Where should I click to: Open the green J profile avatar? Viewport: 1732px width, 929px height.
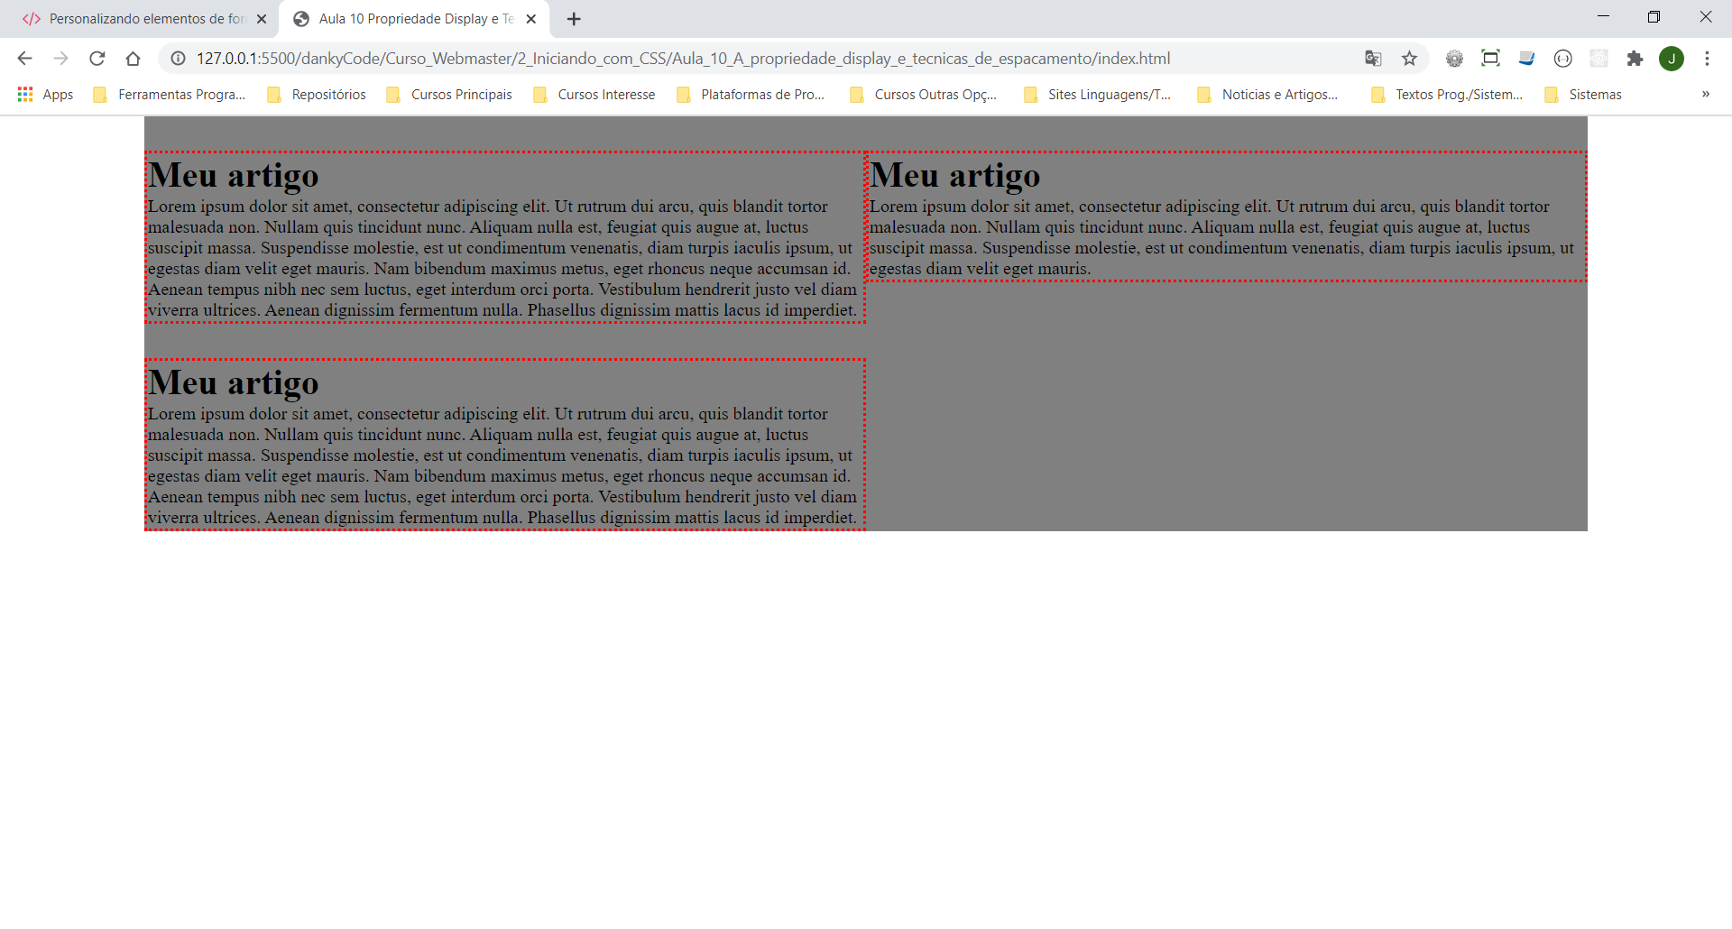click(1672, 59)
